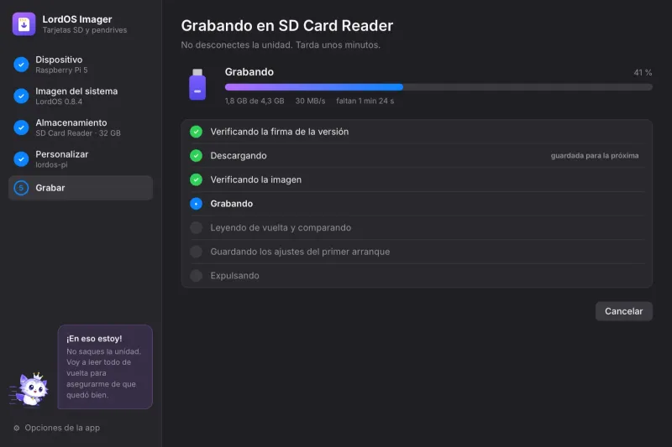The width and height of the screenshot is (672, 447).
Task: Click the '30 MB/s' speed text
Action: [x=310, y=101]
